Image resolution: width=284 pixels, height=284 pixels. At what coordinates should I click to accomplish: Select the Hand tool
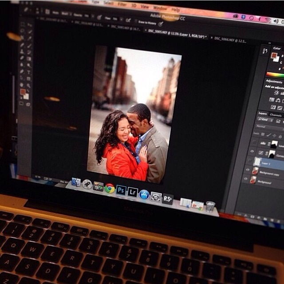(x=22, y=85)
